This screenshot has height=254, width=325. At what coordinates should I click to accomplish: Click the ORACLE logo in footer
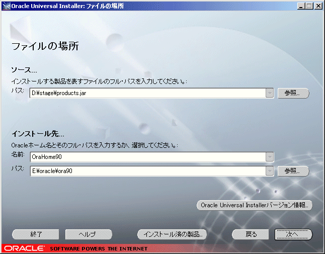coord(24,248)
